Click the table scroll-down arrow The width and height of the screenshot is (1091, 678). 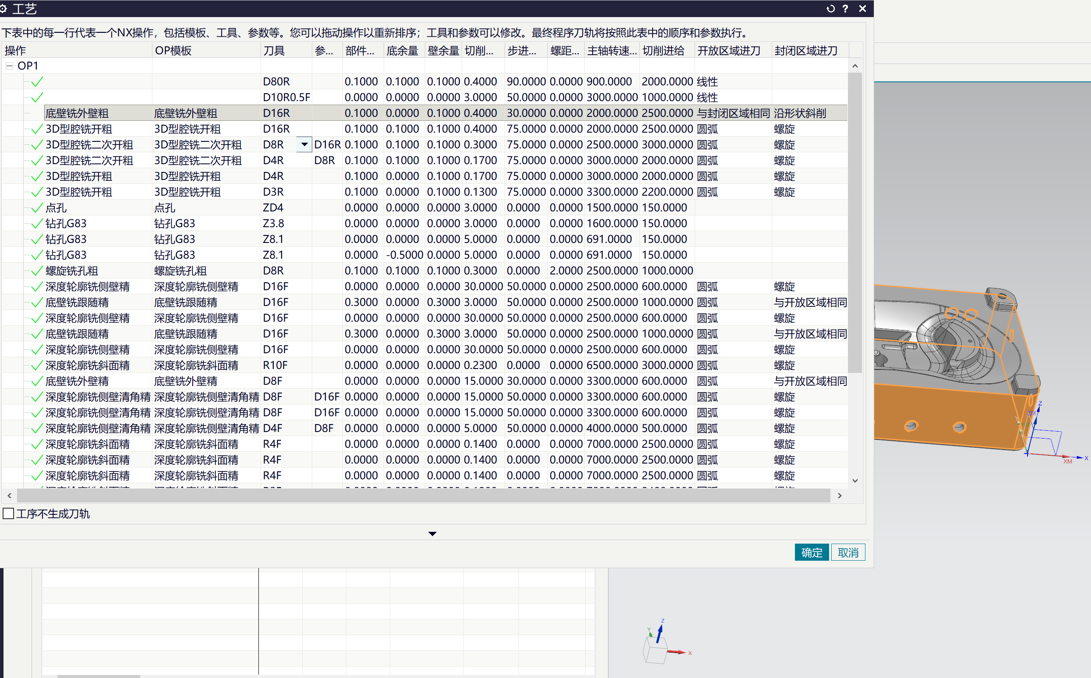(x=855, y=480)
